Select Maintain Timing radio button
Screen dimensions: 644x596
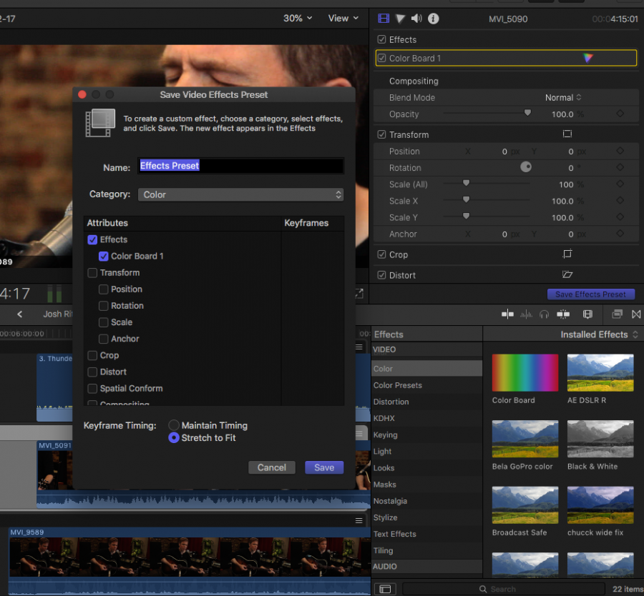[174, 425]
